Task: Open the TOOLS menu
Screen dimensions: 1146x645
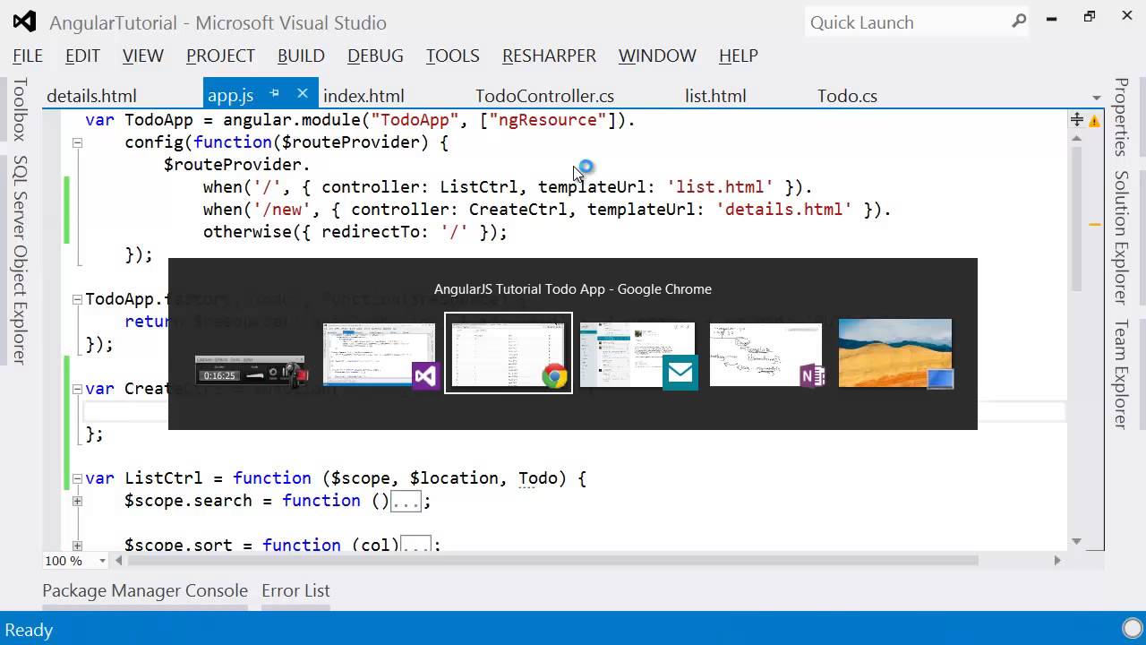Action: tap(453, 56)
